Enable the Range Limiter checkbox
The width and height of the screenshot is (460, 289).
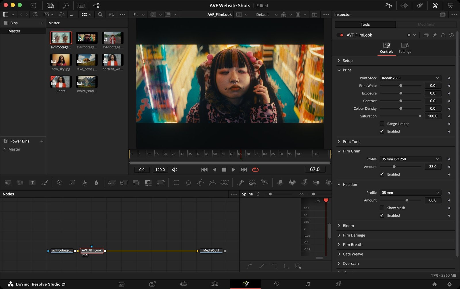point(382,124)
